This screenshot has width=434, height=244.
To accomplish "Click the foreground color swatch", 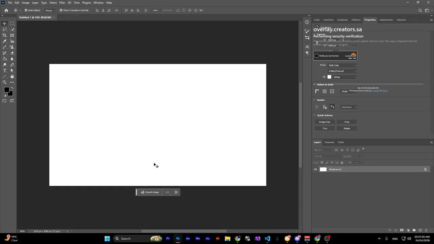I will pyautogui.click(x=6, y=90).
